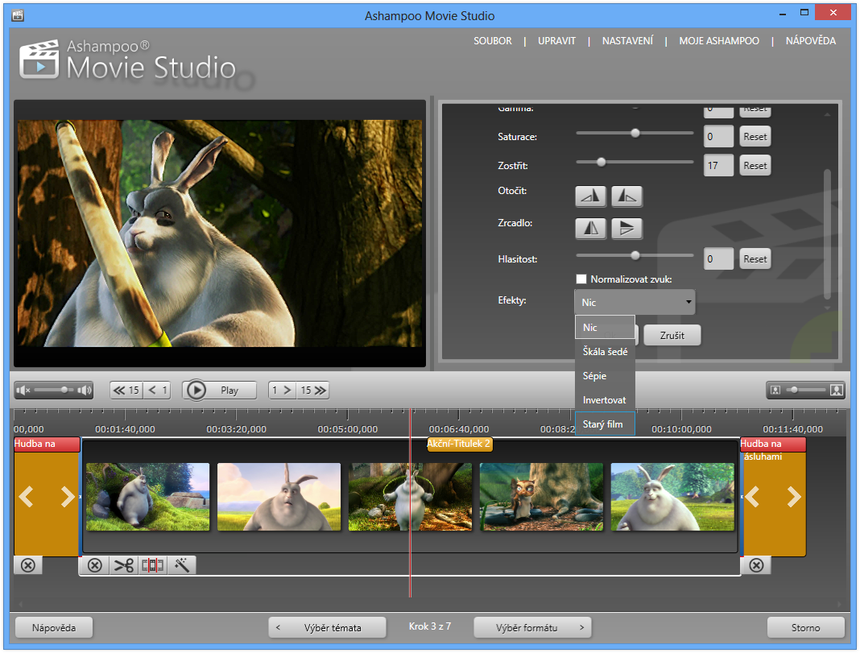Choose the Škála šedé effect
The image size is (860, 653).
(x=605, y=351)
